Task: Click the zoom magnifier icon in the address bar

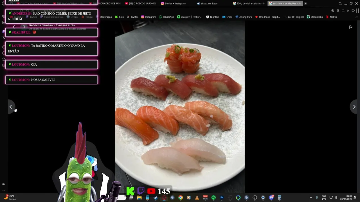Action: coord(333,11)
